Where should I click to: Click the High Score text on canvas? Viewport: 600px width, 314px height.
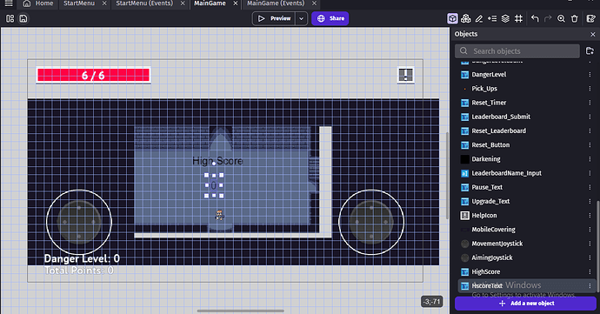[x=217, y=161]
